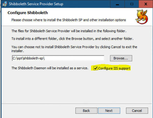Screen dimensions: 153x118
Task: Click the 'Shibboleth Daemon will be installed' text
Action: tap(50, 68)
